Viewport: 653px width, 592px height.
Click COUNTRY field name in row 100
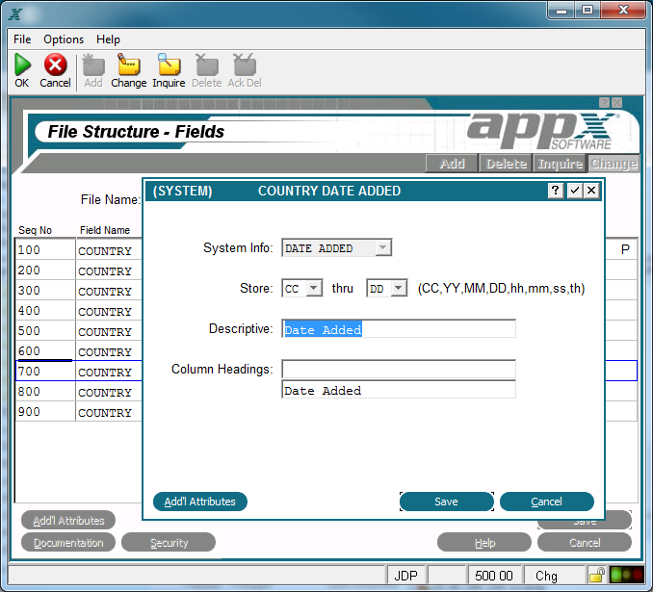109,250
